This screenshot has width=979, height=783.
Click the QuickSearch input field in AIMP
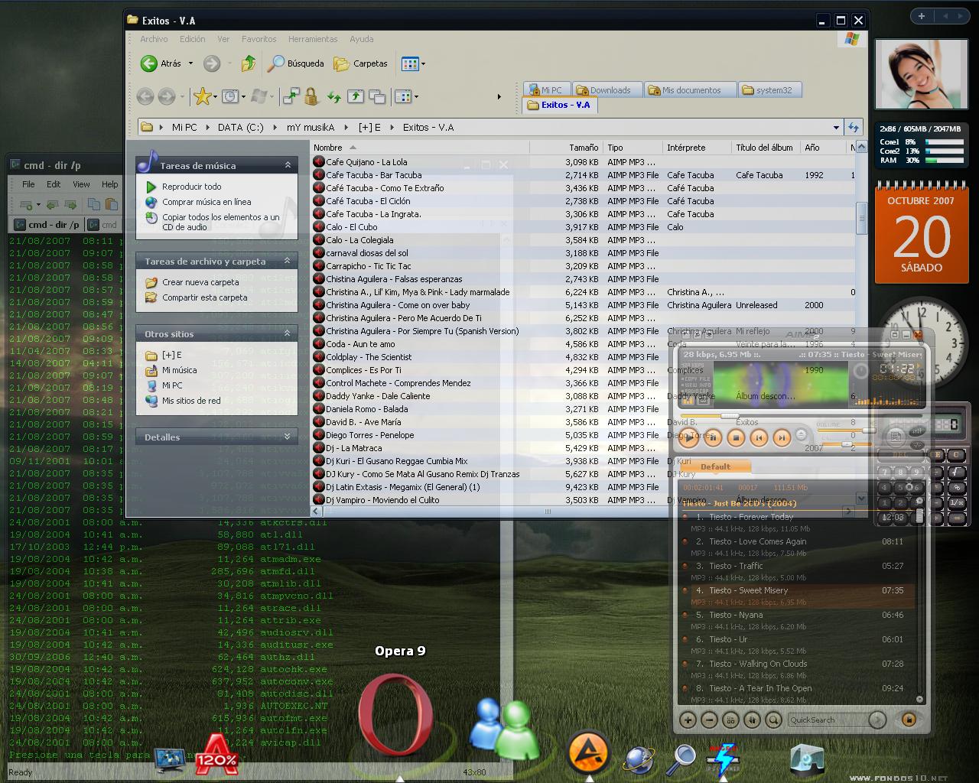click(828, 720)
